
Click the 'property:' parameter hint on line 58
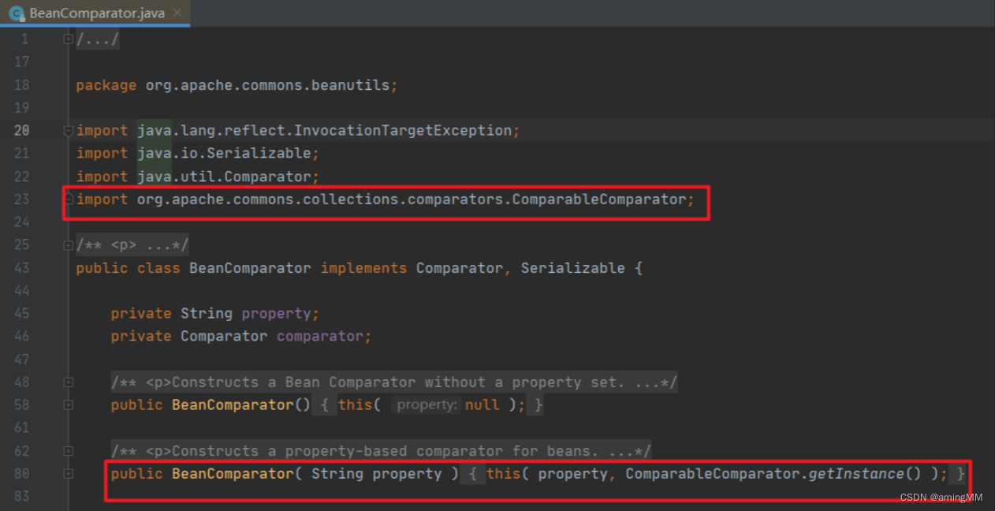point(427,405)
